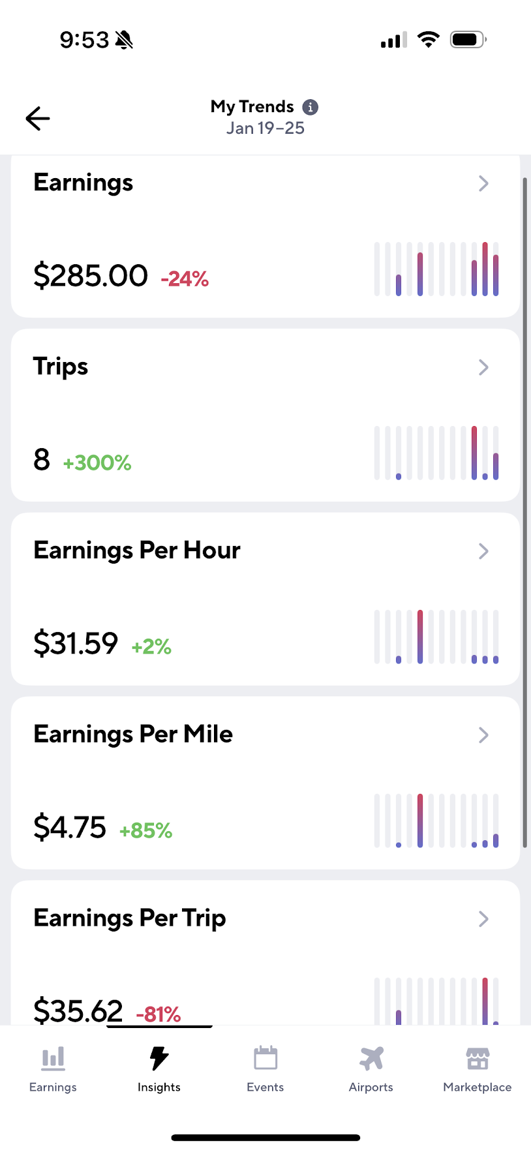Tap the Trips mini bar chart
The image size is (531, 1152).
[436, 453]
